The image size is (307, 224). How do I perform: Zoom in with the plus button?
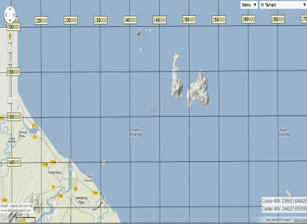[x=10, y=49]
